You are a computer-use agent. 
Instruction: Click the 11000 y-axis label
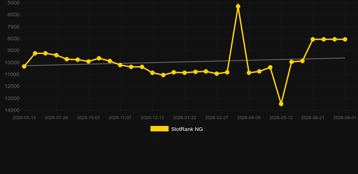12,74
